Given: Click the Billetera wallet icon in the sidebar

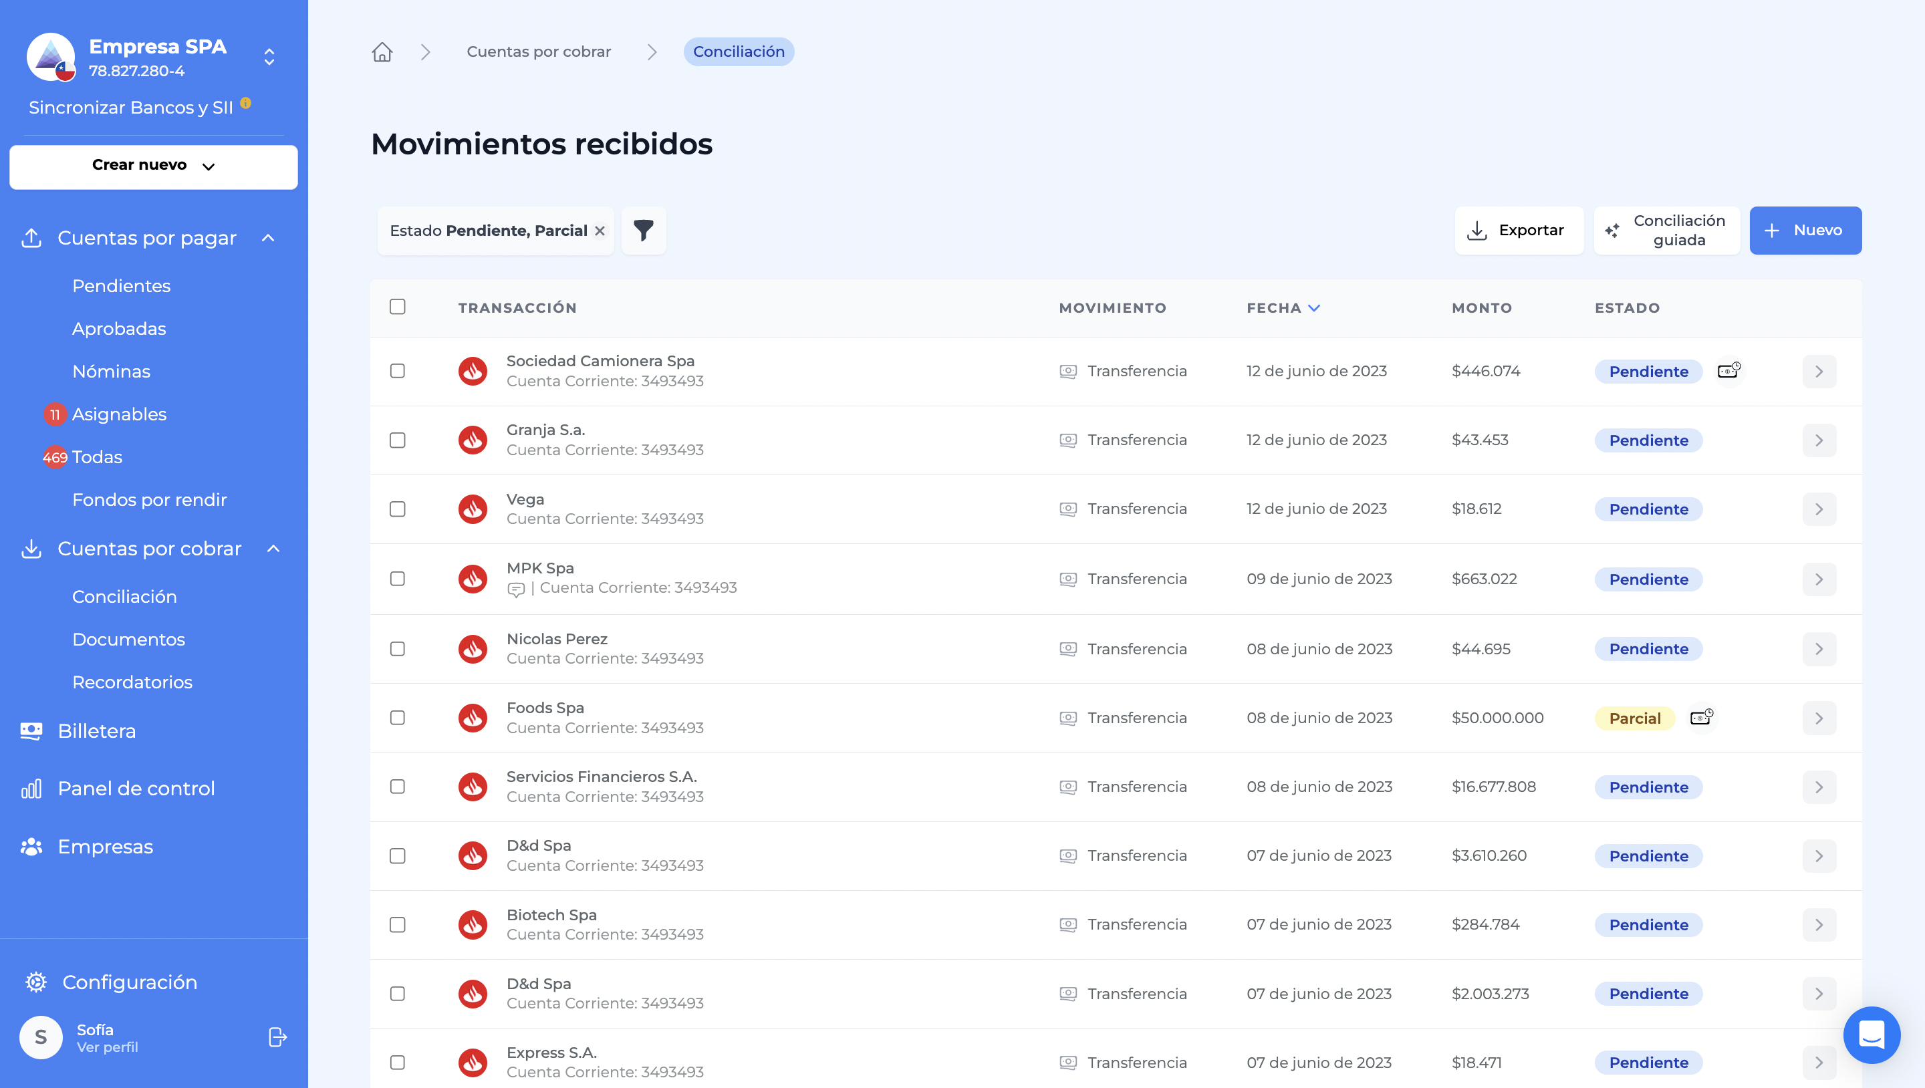Looking at the screenshot, I should [x=31, y=730].
